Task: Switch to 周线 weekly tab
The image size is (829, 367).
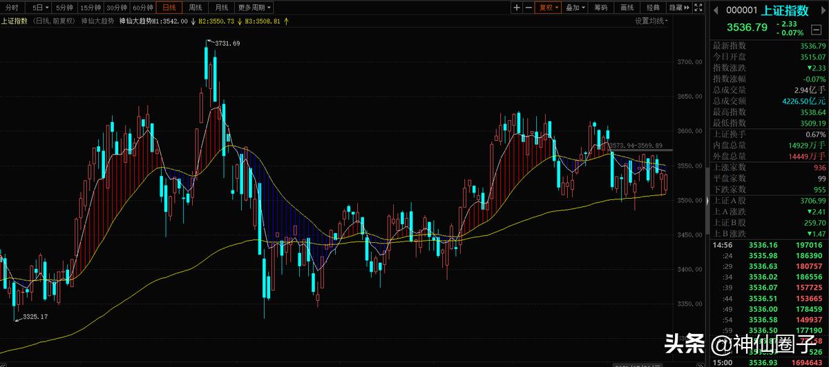Action: point(196,8)
